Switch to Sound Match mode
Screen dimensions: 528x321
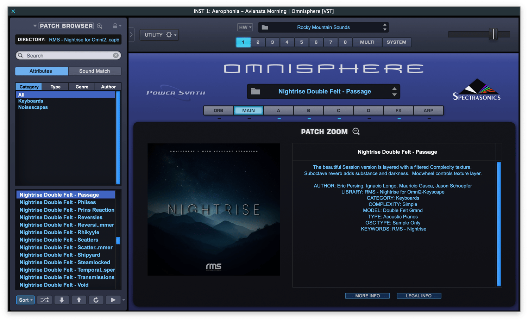pyautogui.click(x=94, y=71)
